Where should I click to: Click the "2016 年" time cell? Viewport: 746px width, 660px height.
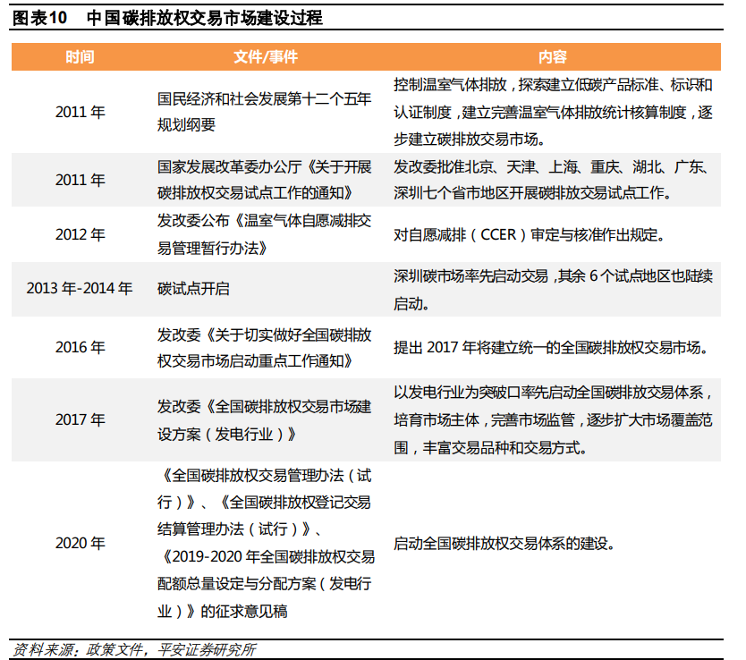80,348
